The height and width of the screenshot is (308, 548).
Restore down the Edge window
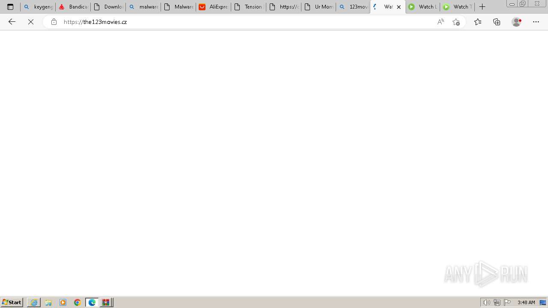523,4
